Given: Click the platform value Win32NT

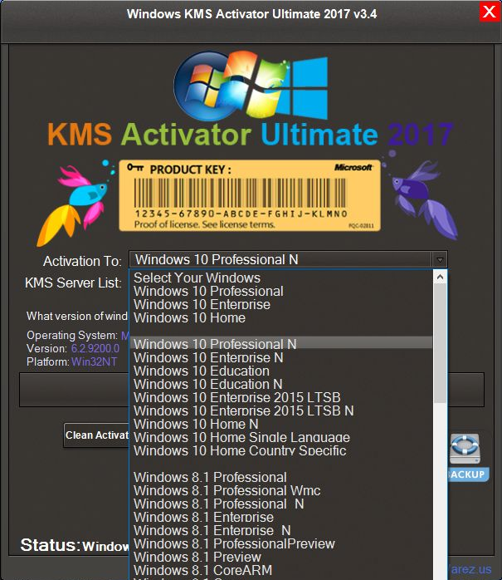Looking at the screenshot, I should (x=95, y=361).
